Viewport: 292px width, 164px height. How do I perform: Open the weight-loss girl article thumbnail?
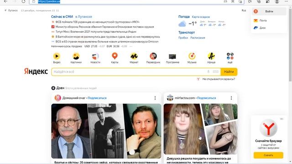(200, 129)
